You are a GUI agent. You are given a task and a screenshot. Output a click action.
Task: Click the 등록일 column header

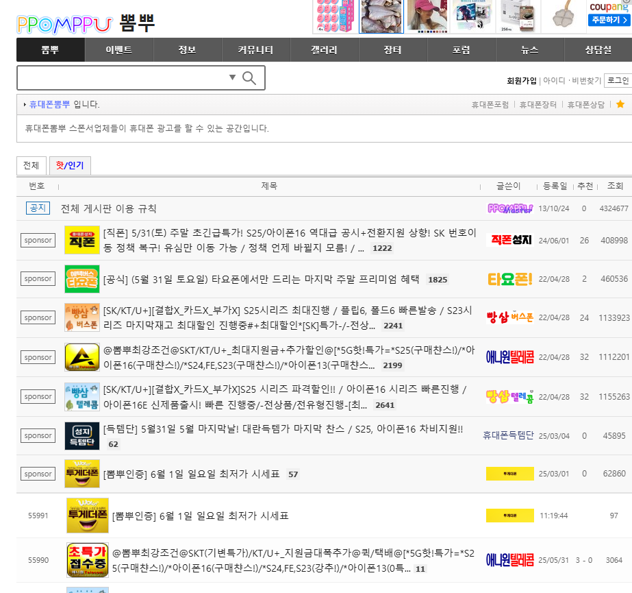[x=555, y=186]
